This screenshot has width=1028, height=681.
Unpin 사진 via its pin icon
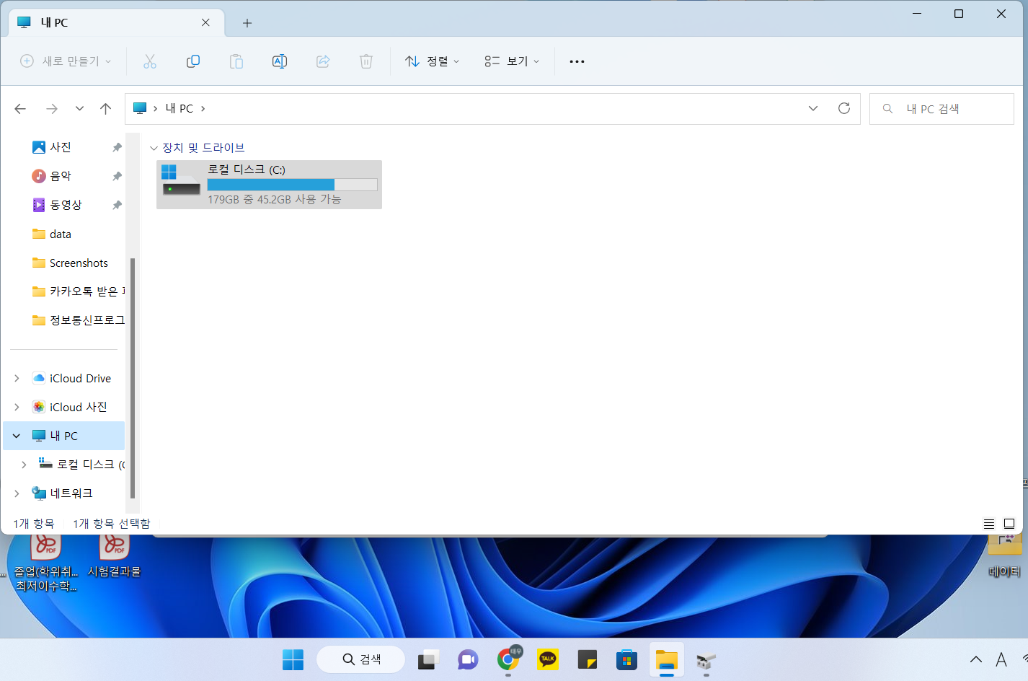[117, 147]
